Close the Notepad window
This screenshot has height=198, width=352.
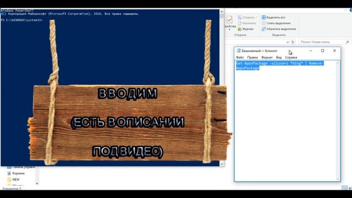pyautogui.click(x=334, y=51)
